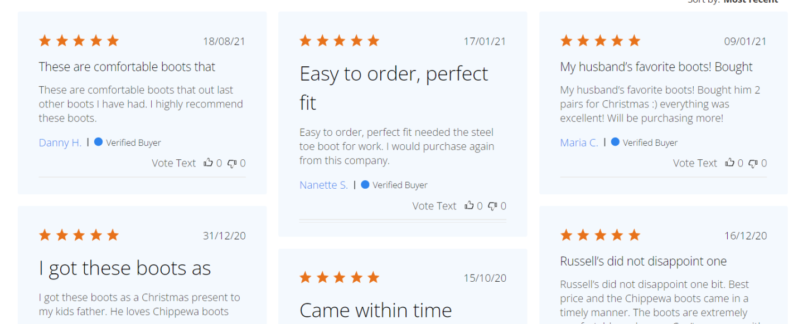Screen dimensions: 803x324
Task: Click the Verified Buyer badge icon beside Danny H.
Action: click(x=99, y=143)
